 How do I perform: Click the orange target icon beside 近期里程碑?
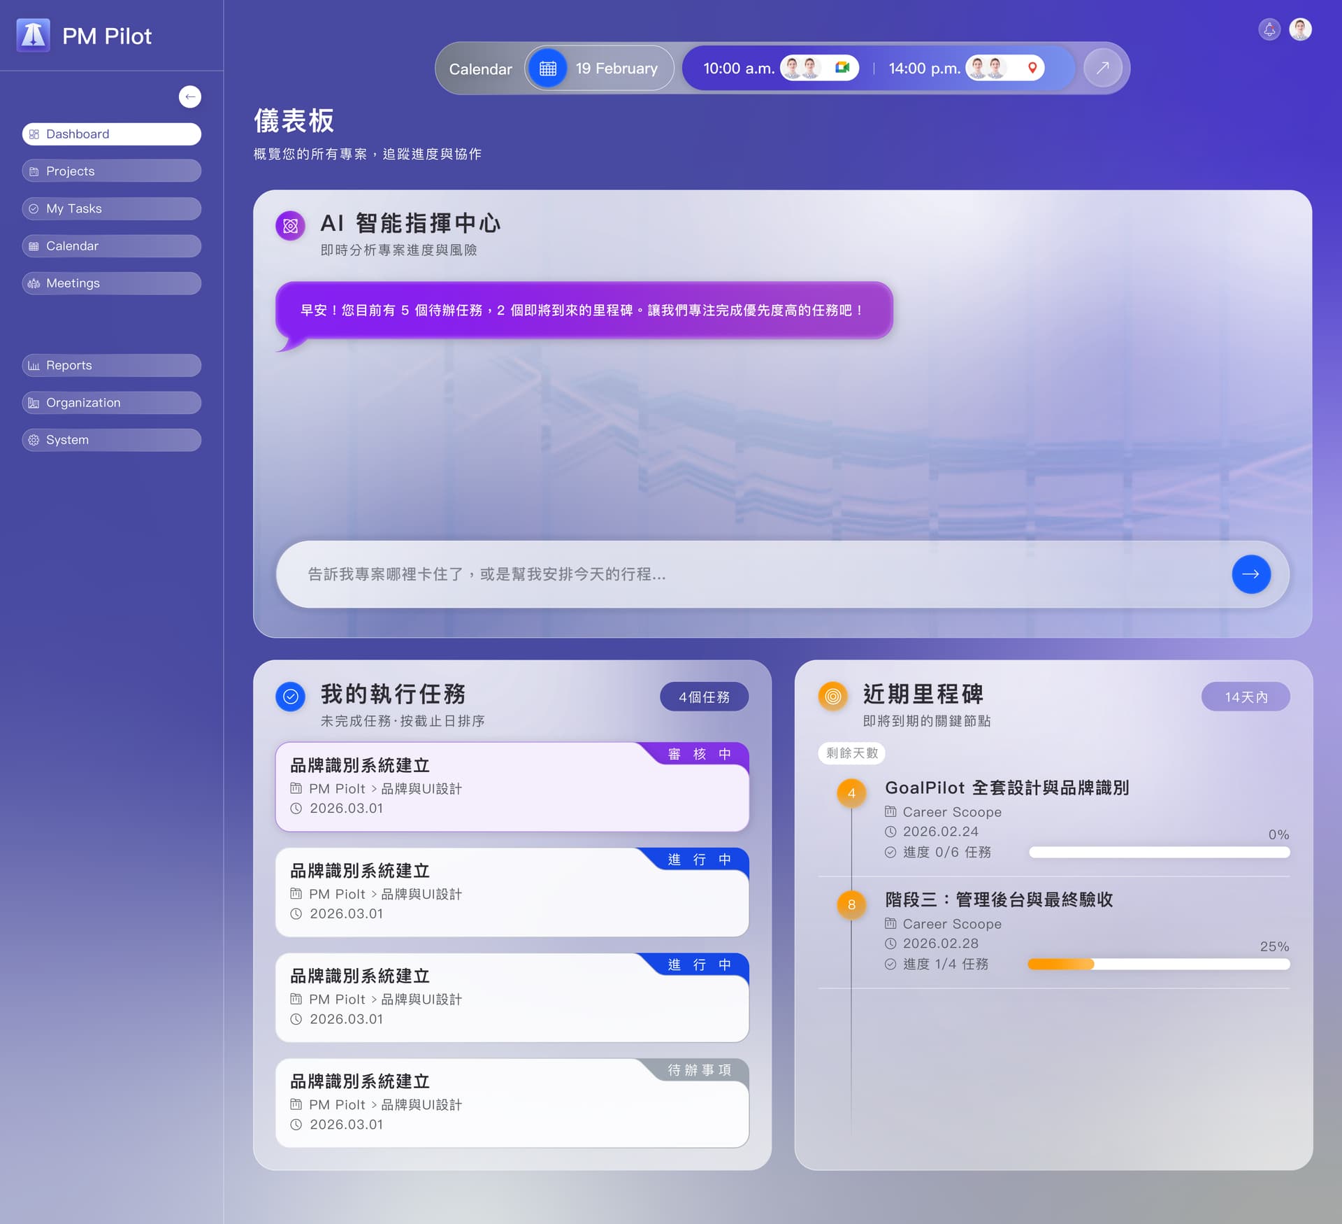[x=832, y=697]
